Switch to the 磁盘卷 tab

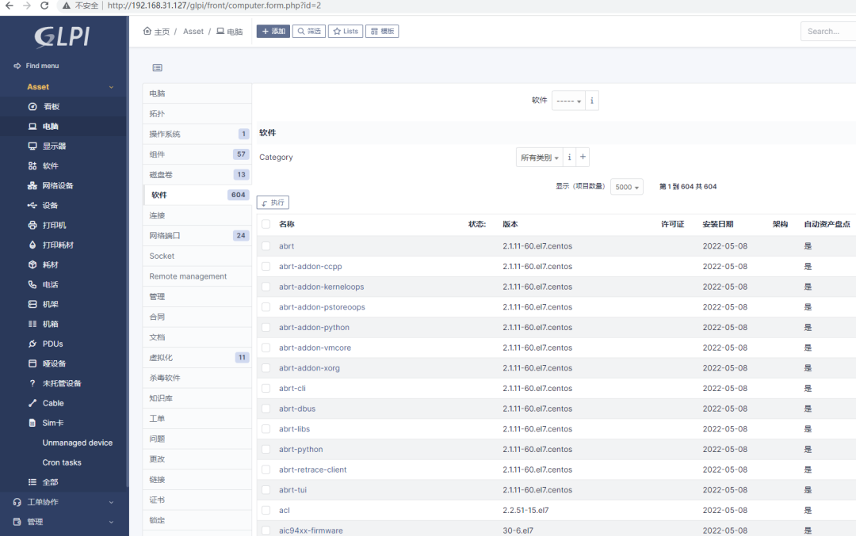coord(197,174)
